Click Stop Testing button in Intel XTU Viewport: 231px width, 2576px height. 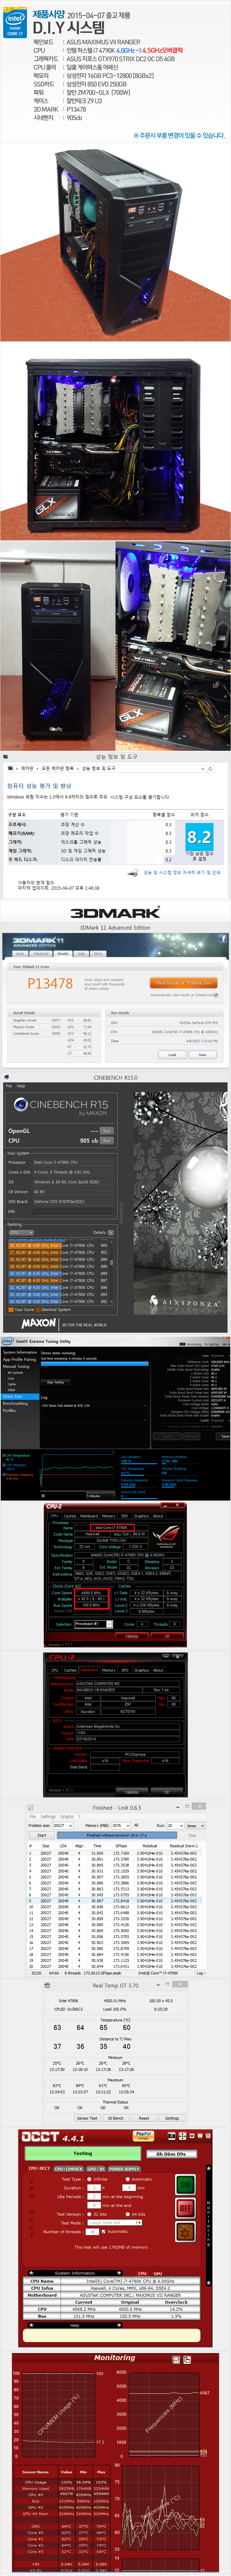click(55, 1382)
